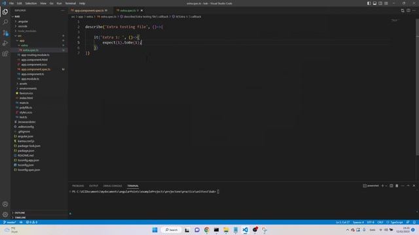Open Explorer panel more actions ellipsis
The width and height of the screenshot is (419, 235).
[x=63, y=10]
